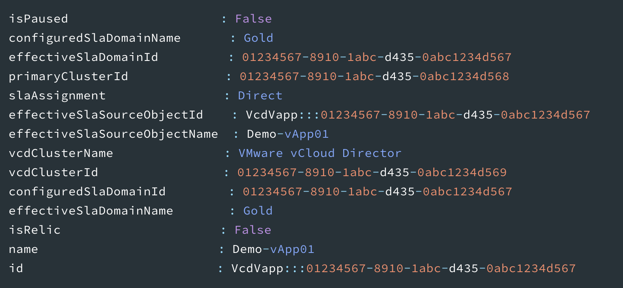Click the Demo-vApp01 value of name
Image resolution: width=623 pixels, height=288 pixels.
click(x=273, y=249)
